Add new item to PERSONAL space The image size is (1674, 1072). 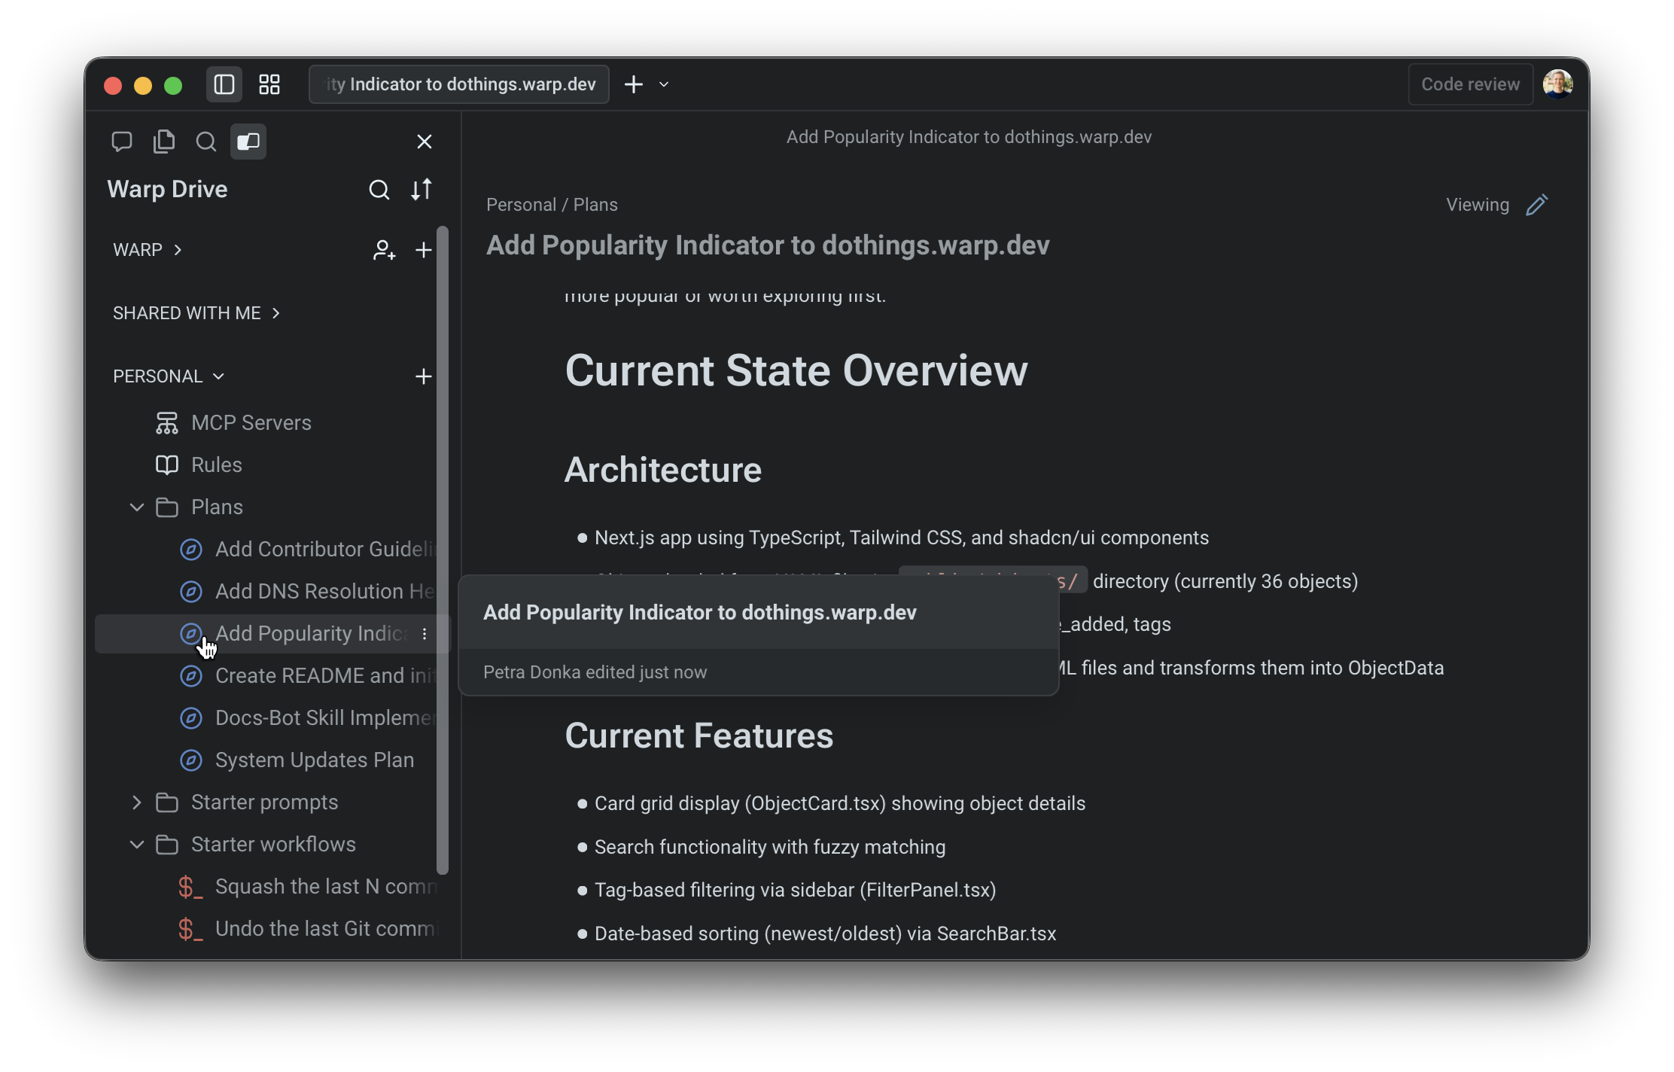coord(423,376)
